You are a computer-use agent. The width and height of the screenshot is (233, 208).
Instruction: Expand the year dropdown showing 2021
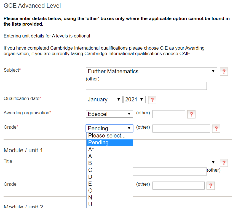pos(134,99)
